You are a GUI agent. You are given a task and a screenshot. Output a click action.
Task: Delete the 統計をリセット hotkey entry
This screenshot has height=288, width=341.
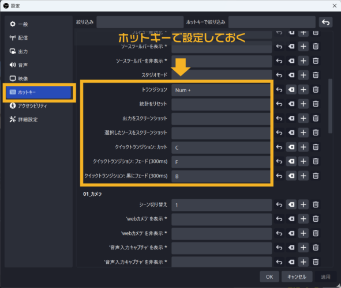point(316,104)
